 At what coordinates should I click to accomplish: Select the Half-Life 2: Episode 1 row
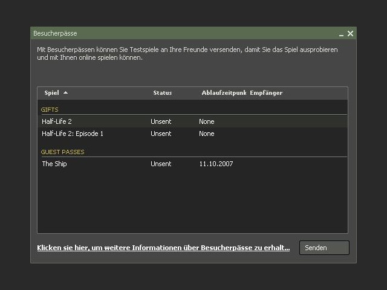point(192,134)
